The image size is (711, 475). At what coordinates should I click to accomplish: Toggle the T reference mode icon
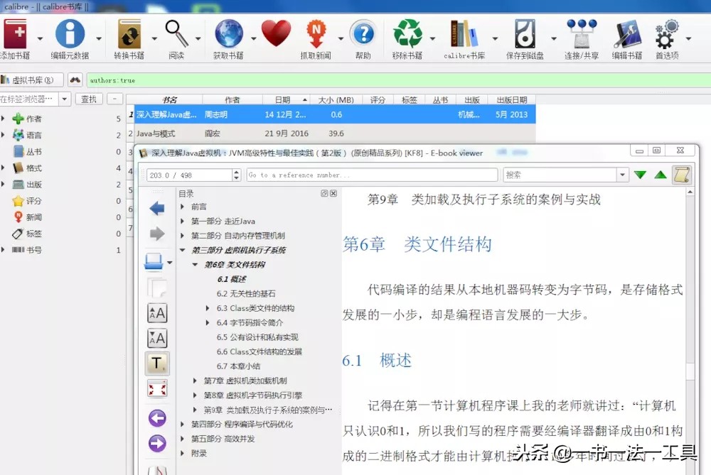(x=157, y=363)
